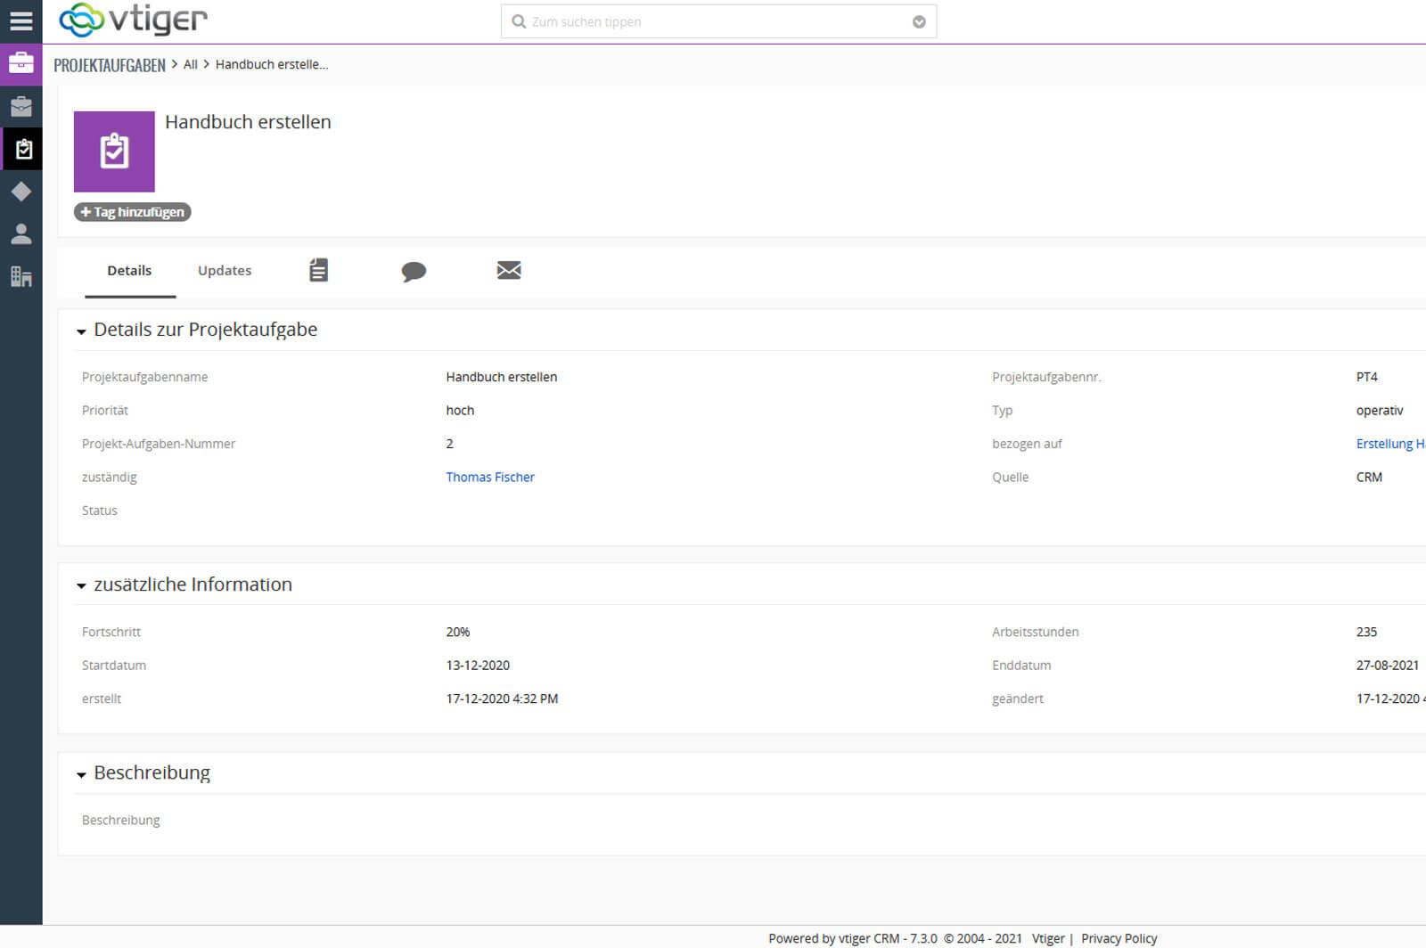Collapse Details zur Projektaufgabe section
1426x948 pixels.
81,331
